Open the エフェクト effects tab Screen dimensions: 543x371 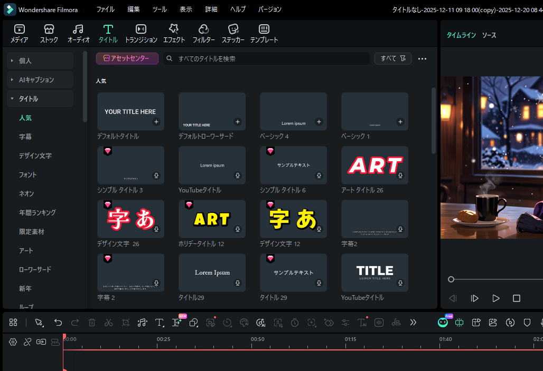(x=174, y=34)
